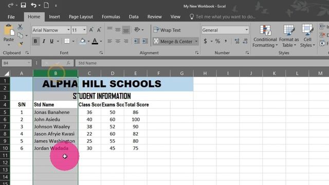Image resolution: width=329 pixels, height=185 pixels.
Task: Open accounting format dropdown arrow beside dollar
Action: tap(211, 41)
